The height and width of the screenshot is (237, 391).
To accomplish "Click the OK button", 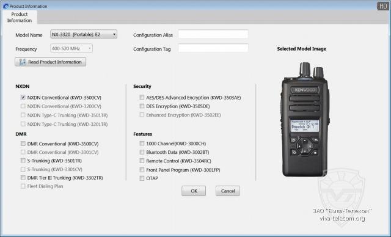I will pyautogui.click(x=194, y=191).
